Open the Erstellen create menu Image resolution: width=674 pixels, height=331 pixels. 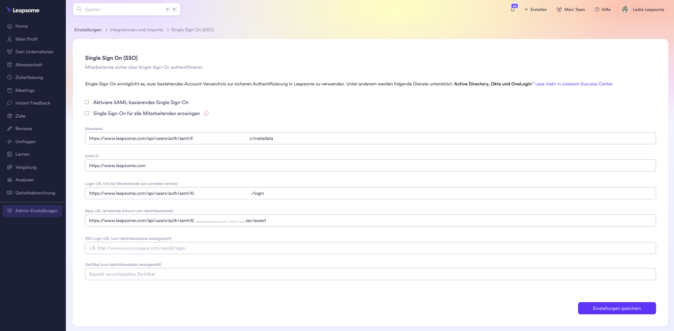535,9
